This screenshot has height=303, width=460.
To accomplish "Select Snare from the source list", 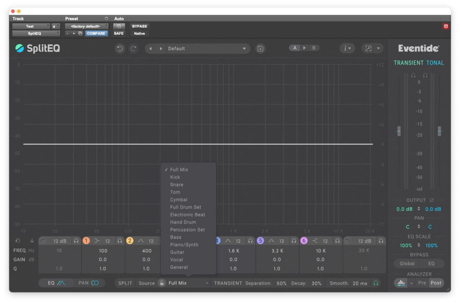I will 177,185.
